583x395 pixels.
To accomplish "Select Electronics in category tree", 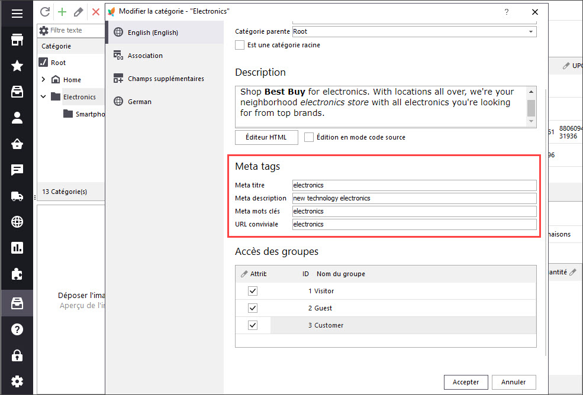I will (79, 96).
